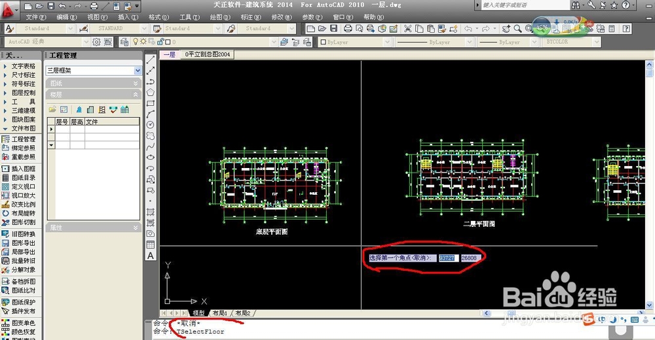655x340 pixels.
Task: Click the Workspace settings gear icon
Action: 96,42
